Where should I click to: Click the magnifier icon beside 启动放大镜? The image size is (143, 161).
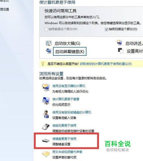click(49, 43)
